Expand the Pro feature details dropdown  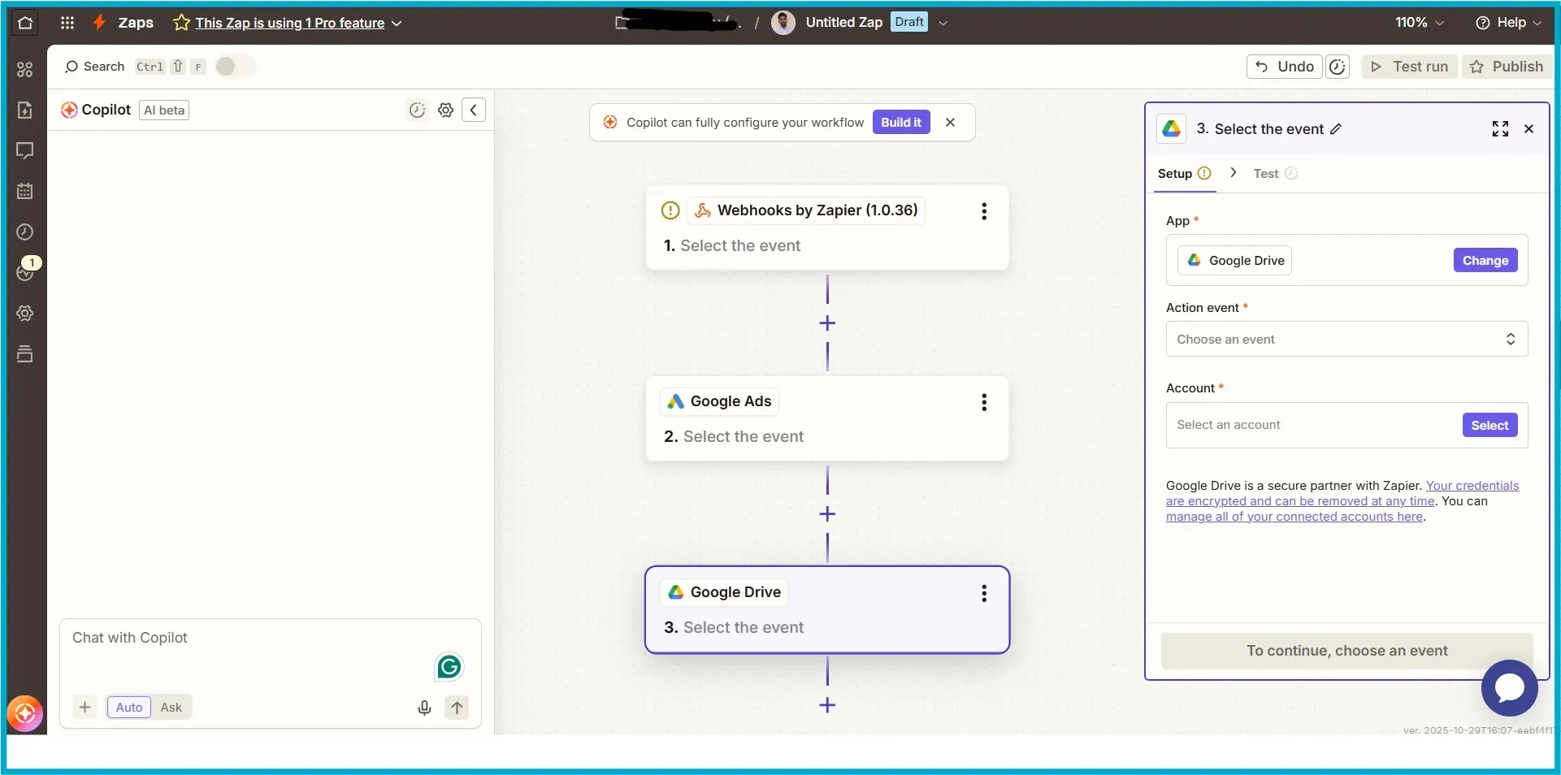coord(397,24)
